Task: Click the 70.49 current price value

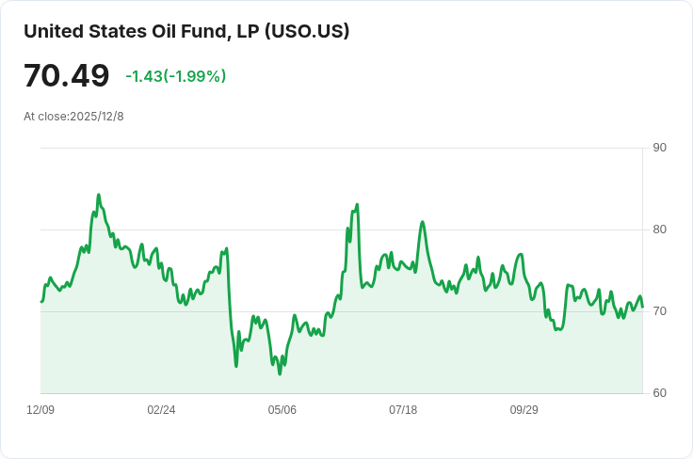Action: tap(67, 76)
